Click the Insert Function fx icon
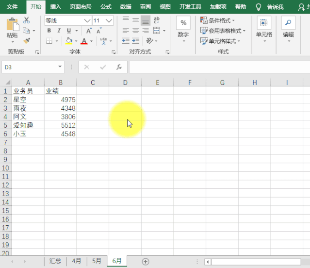 pos(119,67)
